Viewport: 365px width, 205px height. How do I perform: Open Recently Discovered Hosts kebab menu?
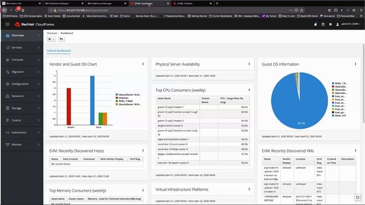pos(143,150)
